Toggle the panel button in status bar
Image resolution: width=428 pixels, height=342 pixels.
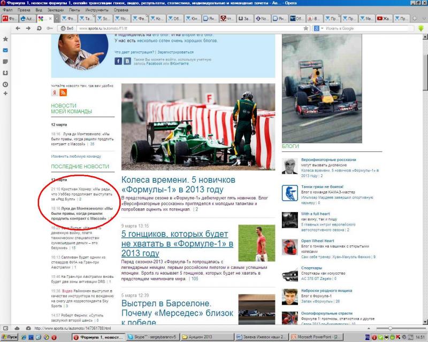5,328
